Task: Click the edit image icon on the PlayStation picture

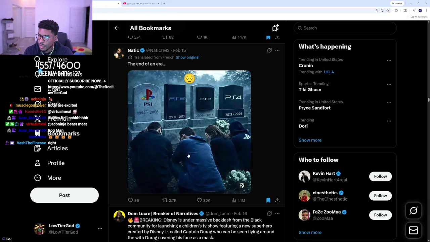Action: [x=242, y=186]
